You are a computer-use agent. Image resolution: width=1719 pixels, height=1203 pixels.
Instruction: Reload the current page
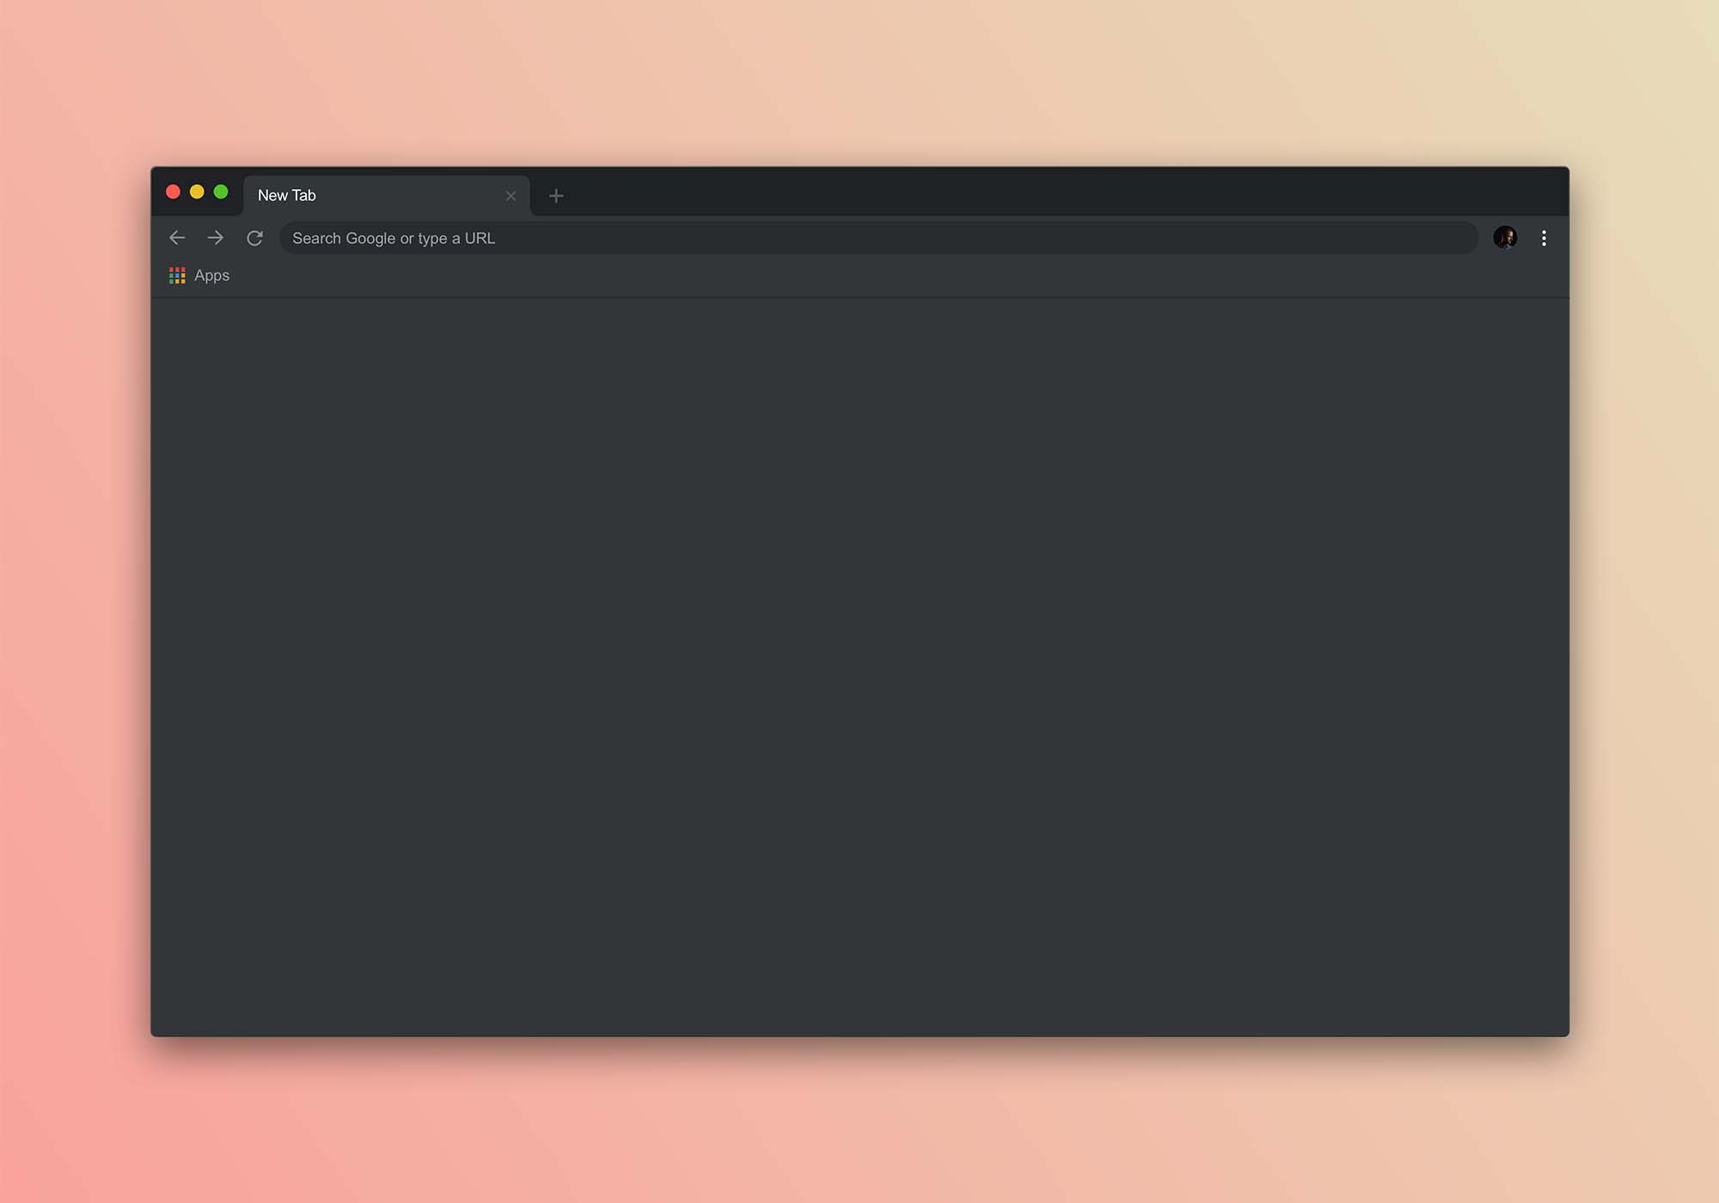point(254,238)
